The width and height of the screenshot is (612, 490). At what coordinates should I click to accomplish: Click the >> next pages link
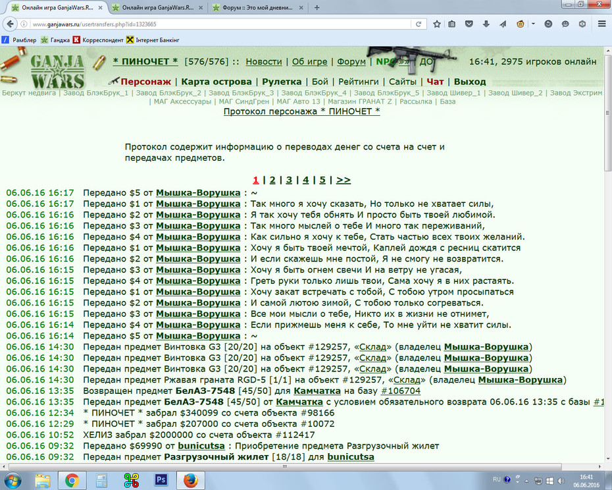344,180
